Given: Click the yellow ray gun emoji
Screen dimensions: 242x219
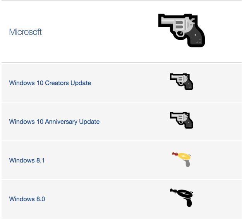Looking at the screenshot, I should 182,159.
